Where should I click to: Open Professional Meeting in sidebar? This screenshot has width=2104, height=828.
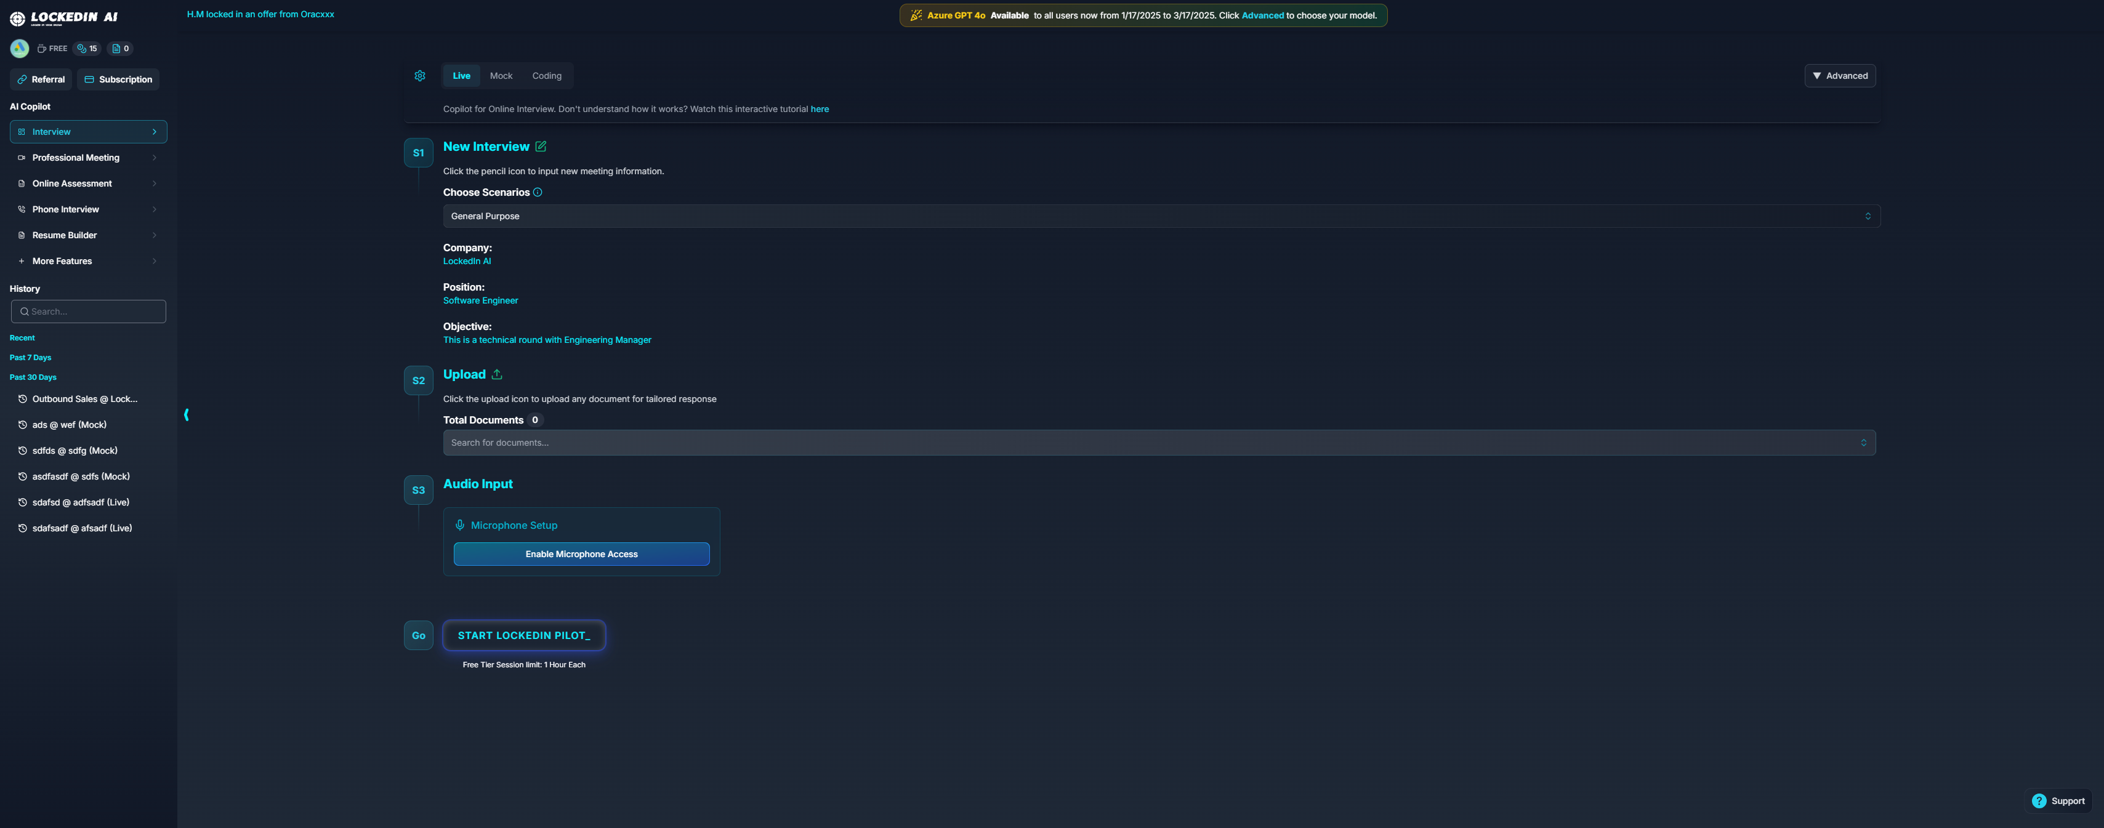[x=88, y=158]
